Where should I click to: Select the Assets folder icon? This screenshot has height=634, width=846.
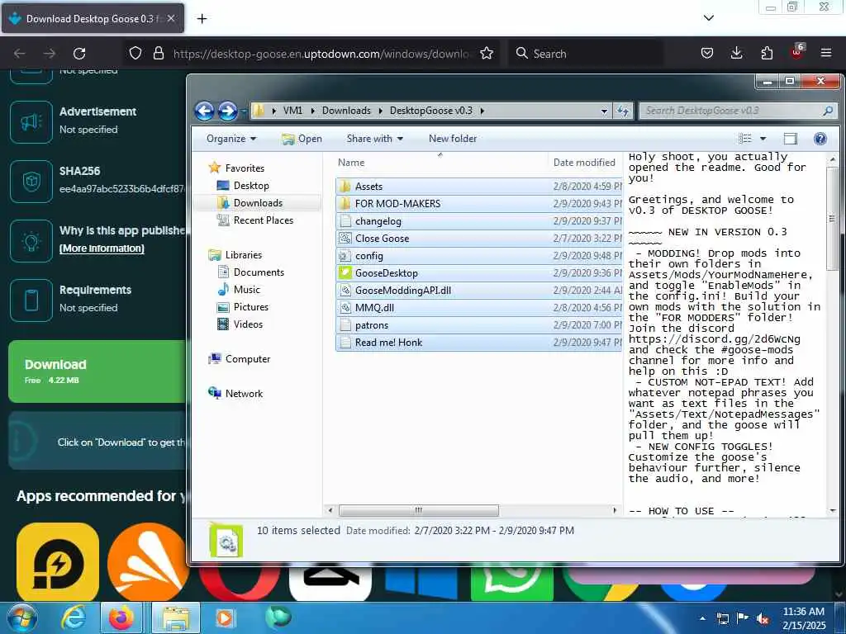[x=345, y=187]
